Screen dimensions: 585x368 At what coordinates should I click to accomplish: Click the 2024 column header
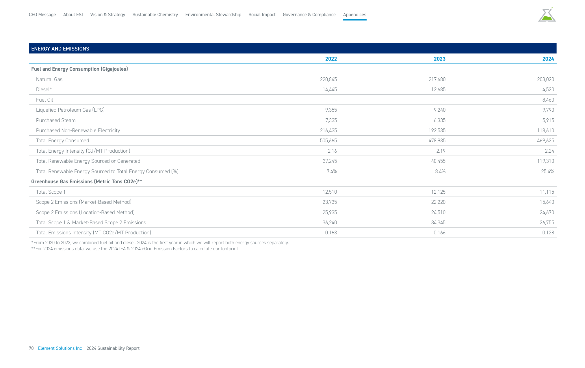(548, 59)
